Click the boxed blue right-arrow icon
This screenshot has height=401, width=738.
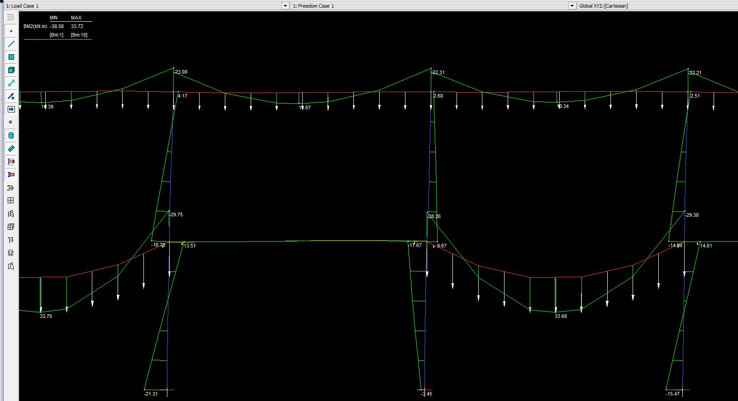click(11, 109)
